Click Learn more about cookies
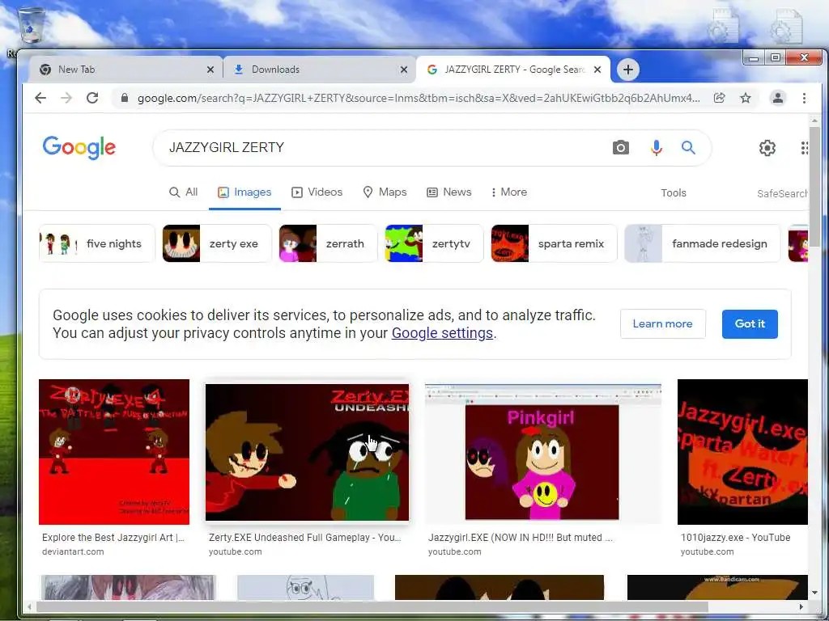 click(x=662, y=323)
